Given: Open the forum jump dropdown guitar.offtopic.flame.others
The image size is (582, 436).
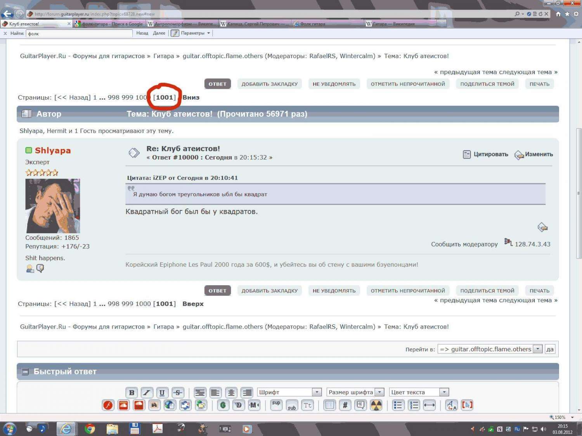Looking at the screenshot, I should pyautogui.click(x=490, y=349).
